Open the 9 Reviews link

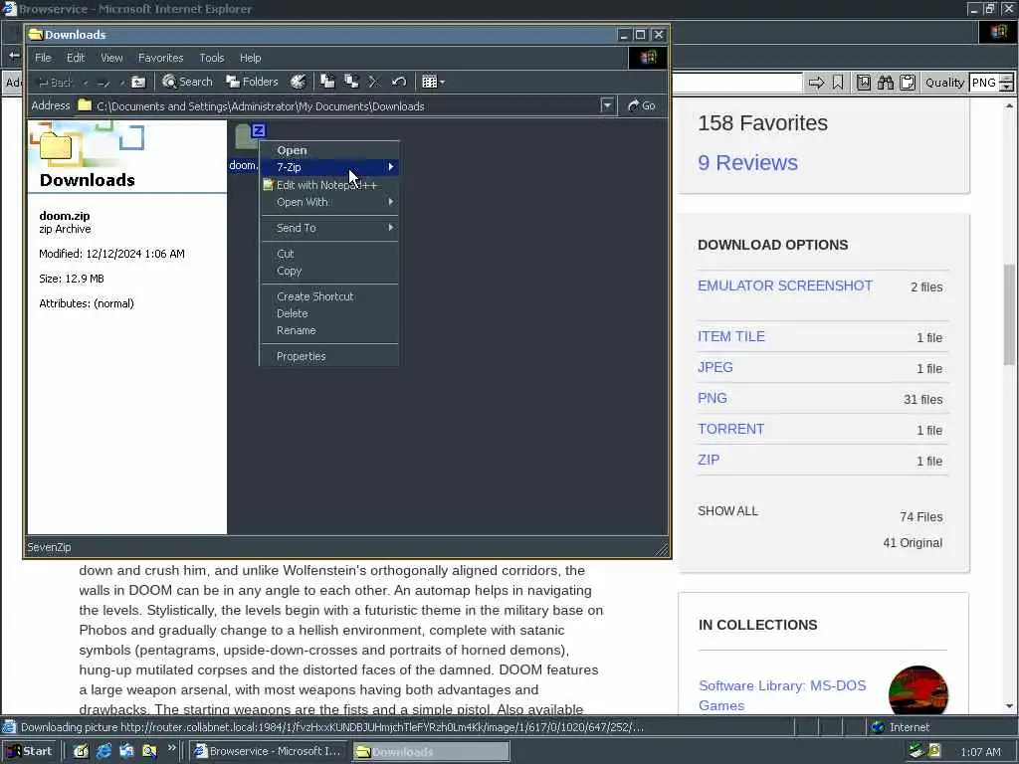pyautogui.click(x=747, y=162)
